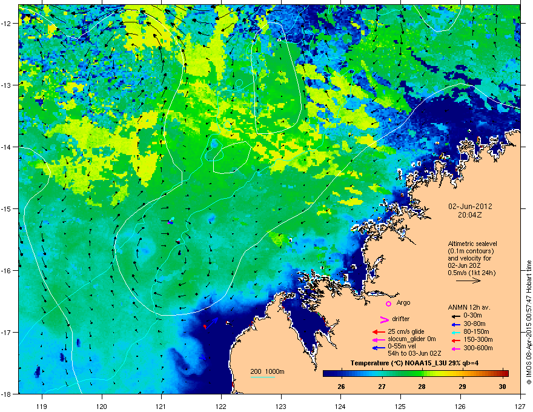Click the magenta Argo circle legend symbol
The image size is (533, 412).
[x=388, y=304]
